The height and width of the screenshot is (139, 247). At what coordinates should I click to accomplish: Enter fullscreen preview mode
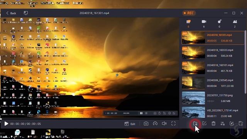pyautogui.click(x=173, y=124)
